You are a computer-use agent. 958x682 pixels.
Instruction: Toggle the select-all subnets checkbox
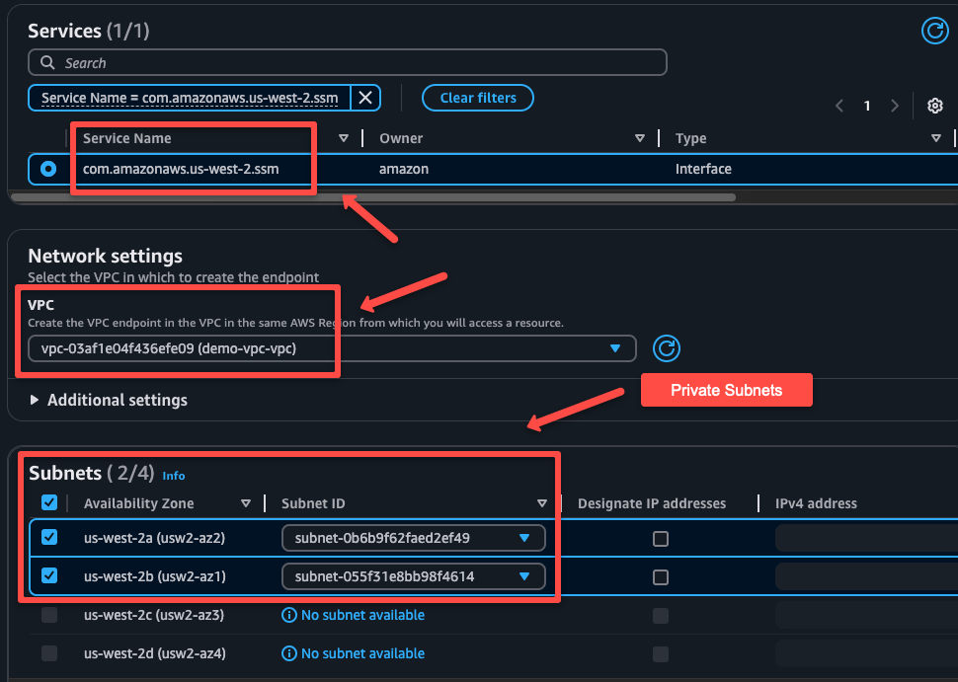coord(48,502)
